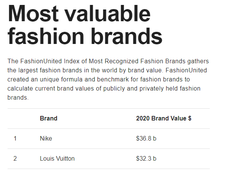Image resolution: width=228 pixels, height=172 pixels.
Task: Select the 2020 Brand Value $ header
Action: click(164, 119)
